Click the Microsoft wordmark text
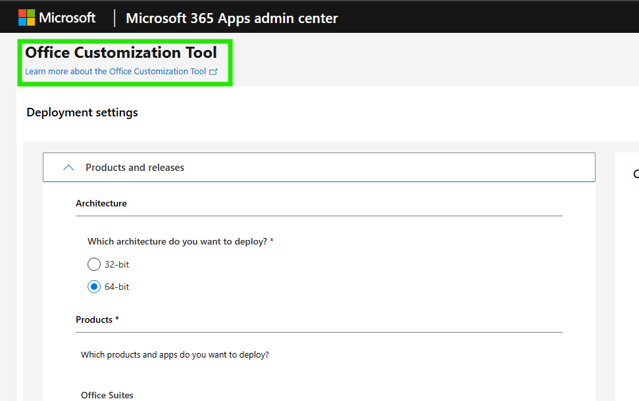 pos(67,18)
